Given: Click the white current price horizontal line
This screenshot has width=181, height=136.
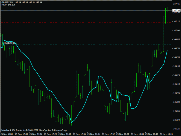Looking at the screenshot, I should [86, 10].
